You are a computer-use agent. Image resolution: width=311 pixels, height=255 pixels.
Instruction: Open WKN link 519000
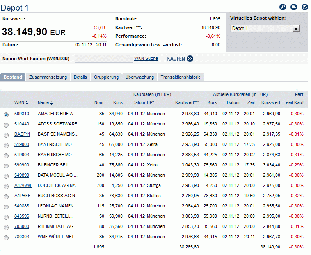point(22,144)
